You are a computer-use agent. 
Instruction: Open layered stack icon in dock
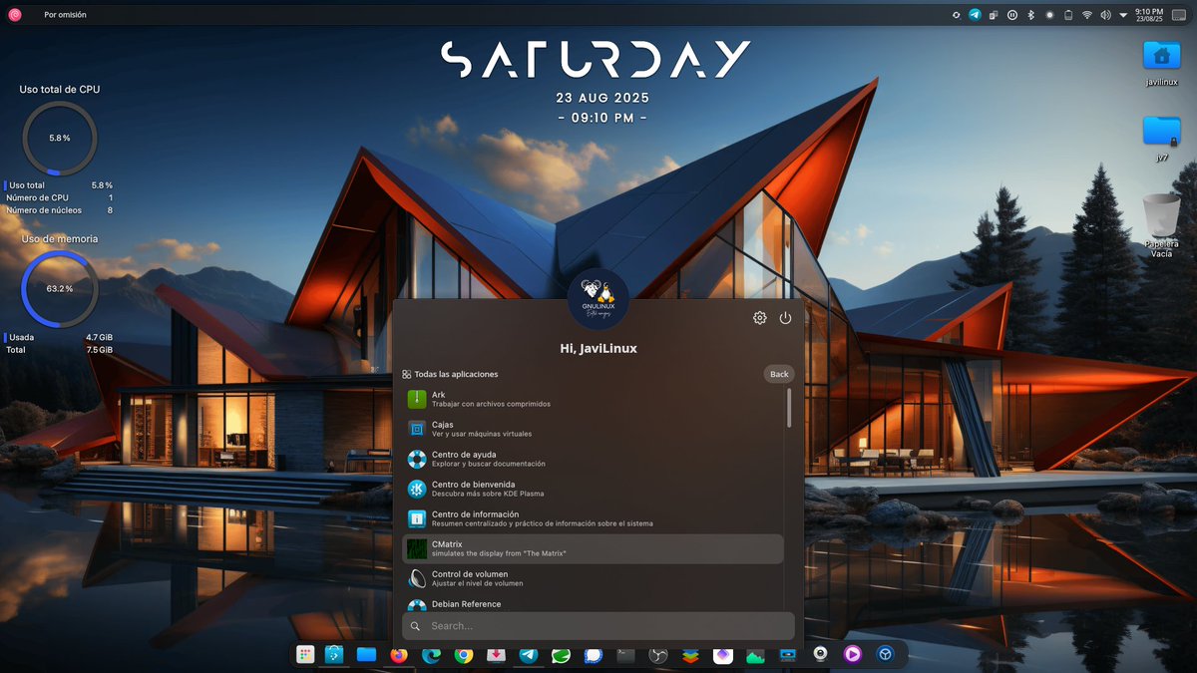[690, 655]
